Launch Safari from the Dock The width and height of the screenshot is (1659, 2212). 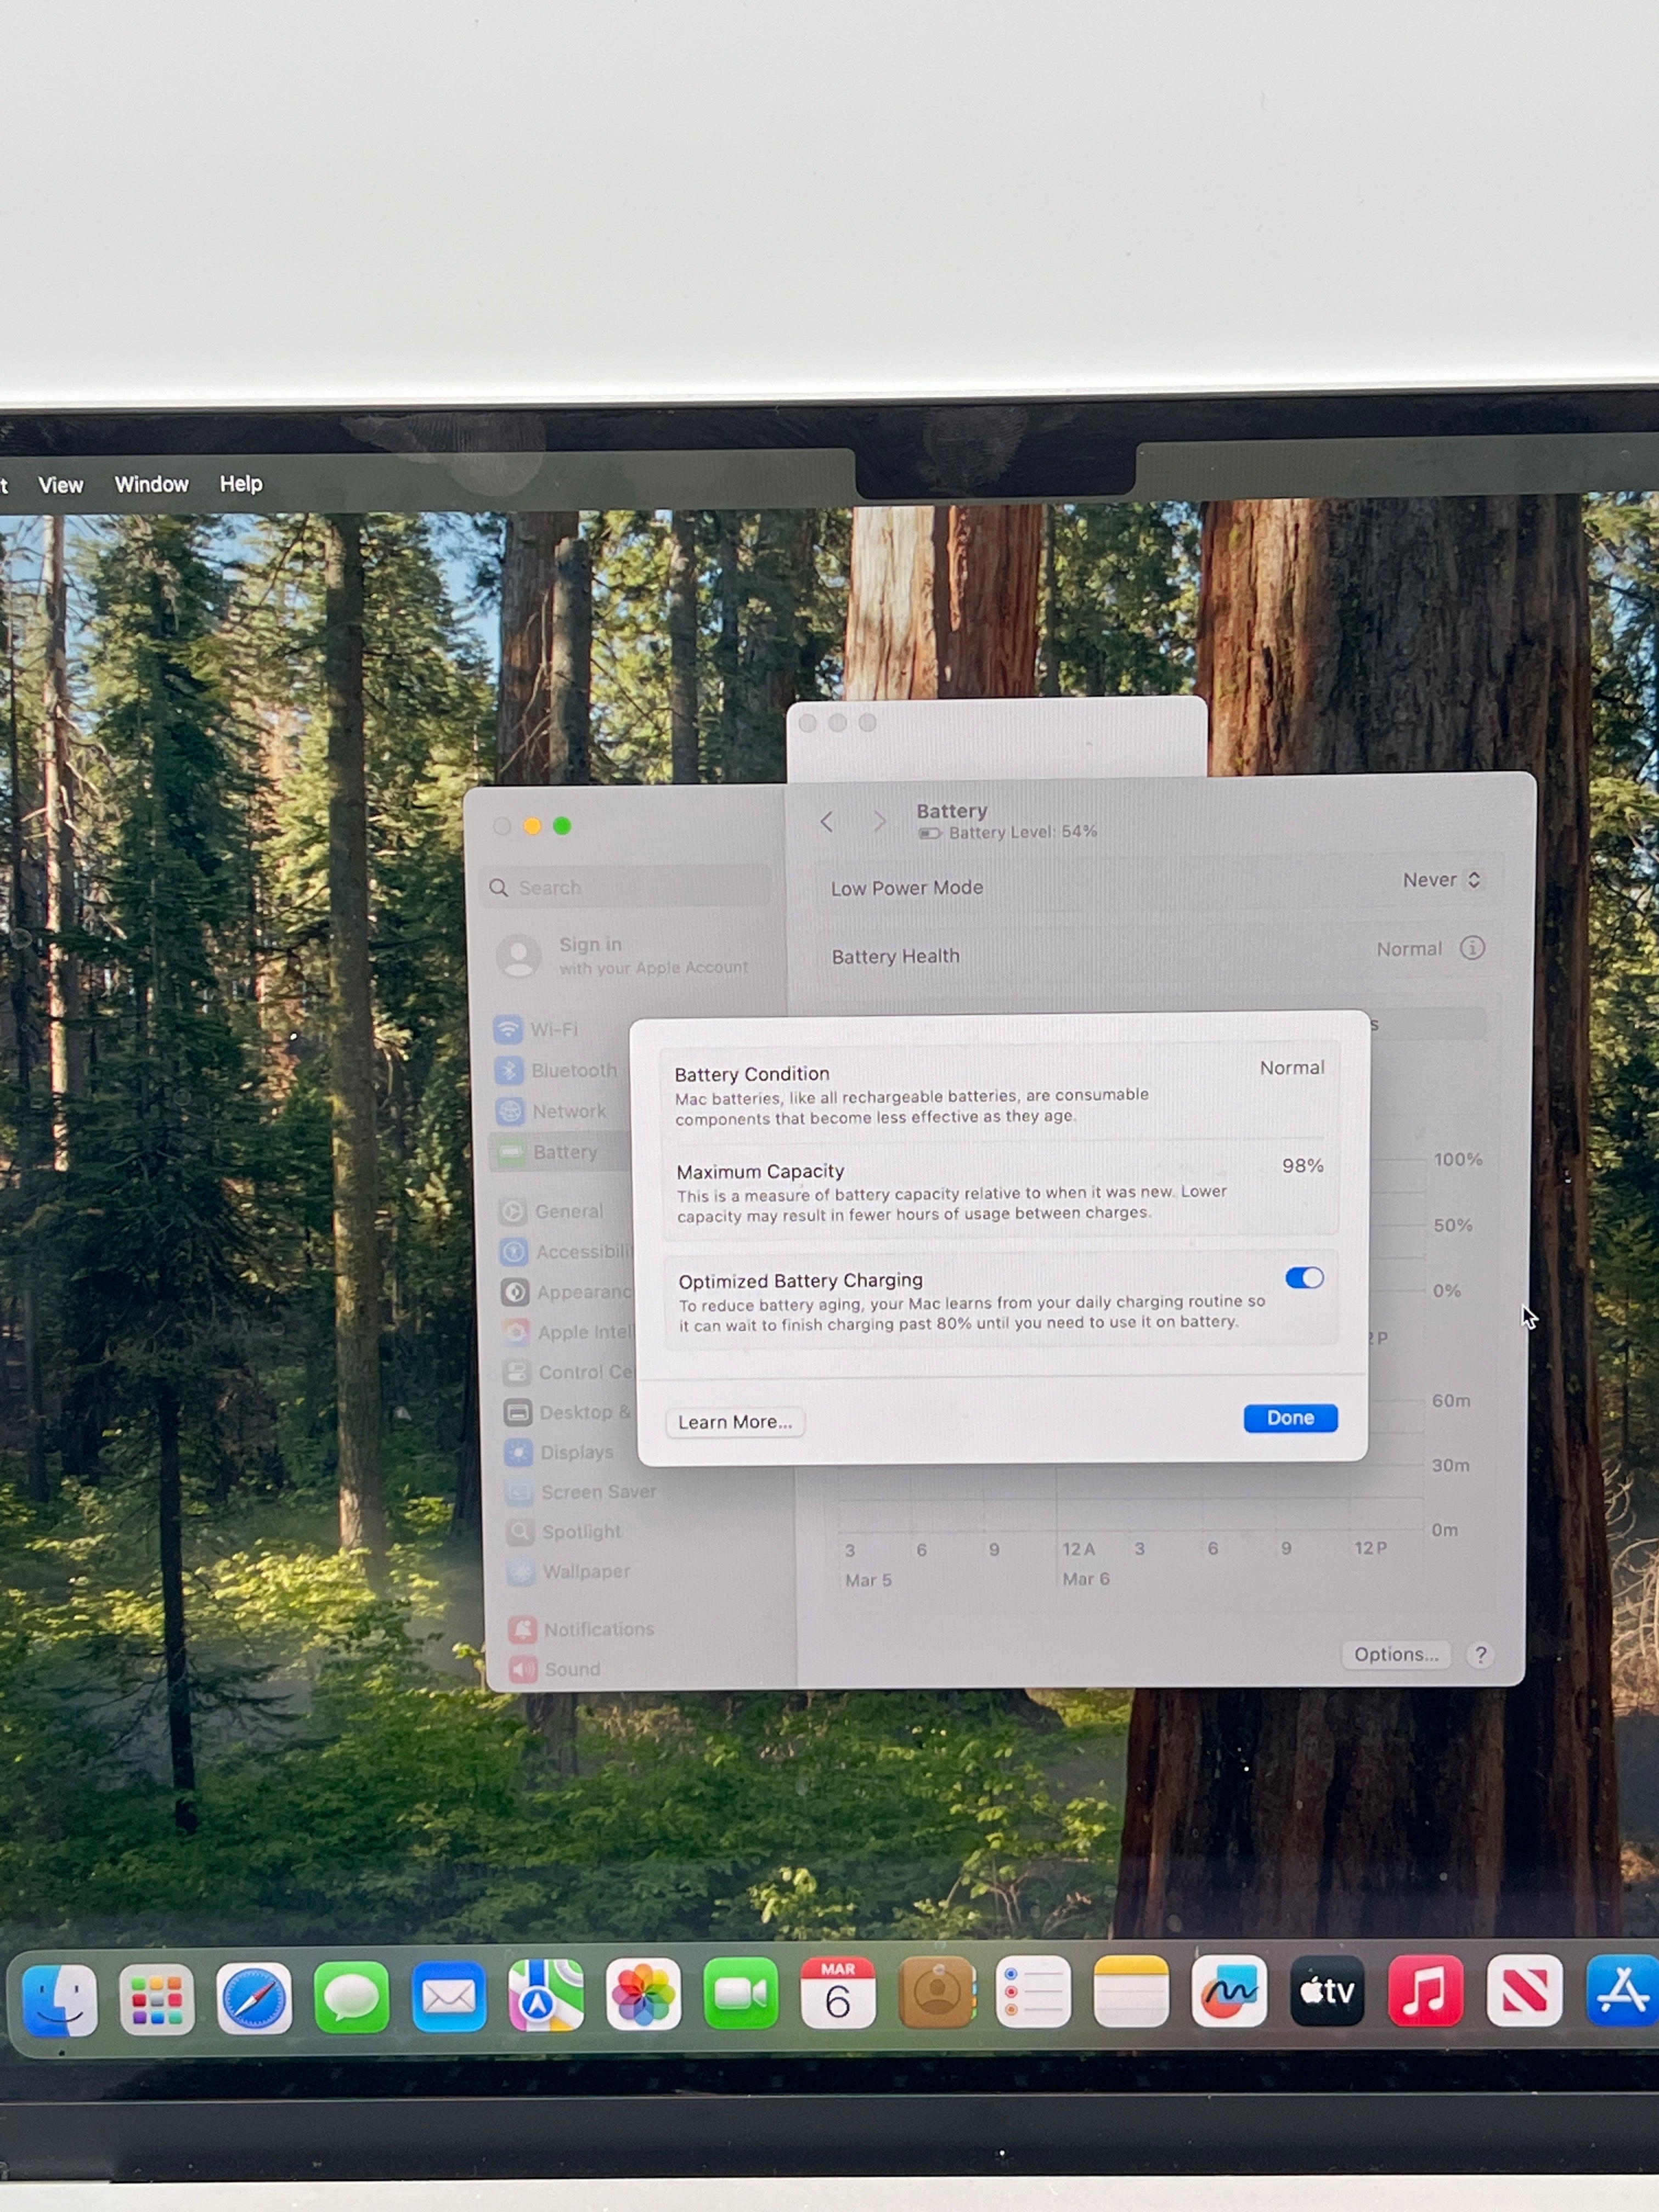click(254, 1999)
